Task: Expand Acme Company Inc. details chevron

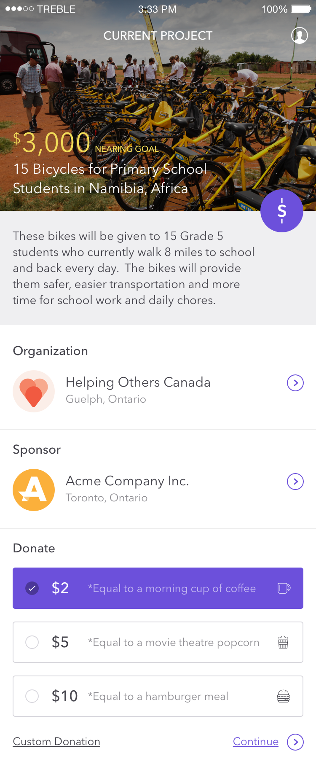Action: [x=295, y=482]
